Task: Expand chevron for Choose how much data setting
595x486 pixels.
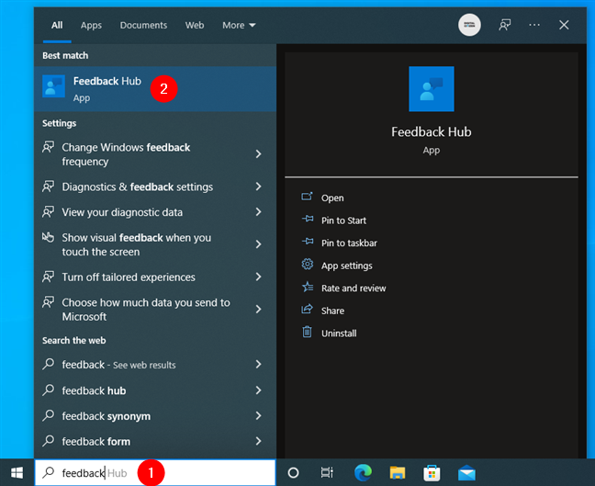Action: pos(258,309)
